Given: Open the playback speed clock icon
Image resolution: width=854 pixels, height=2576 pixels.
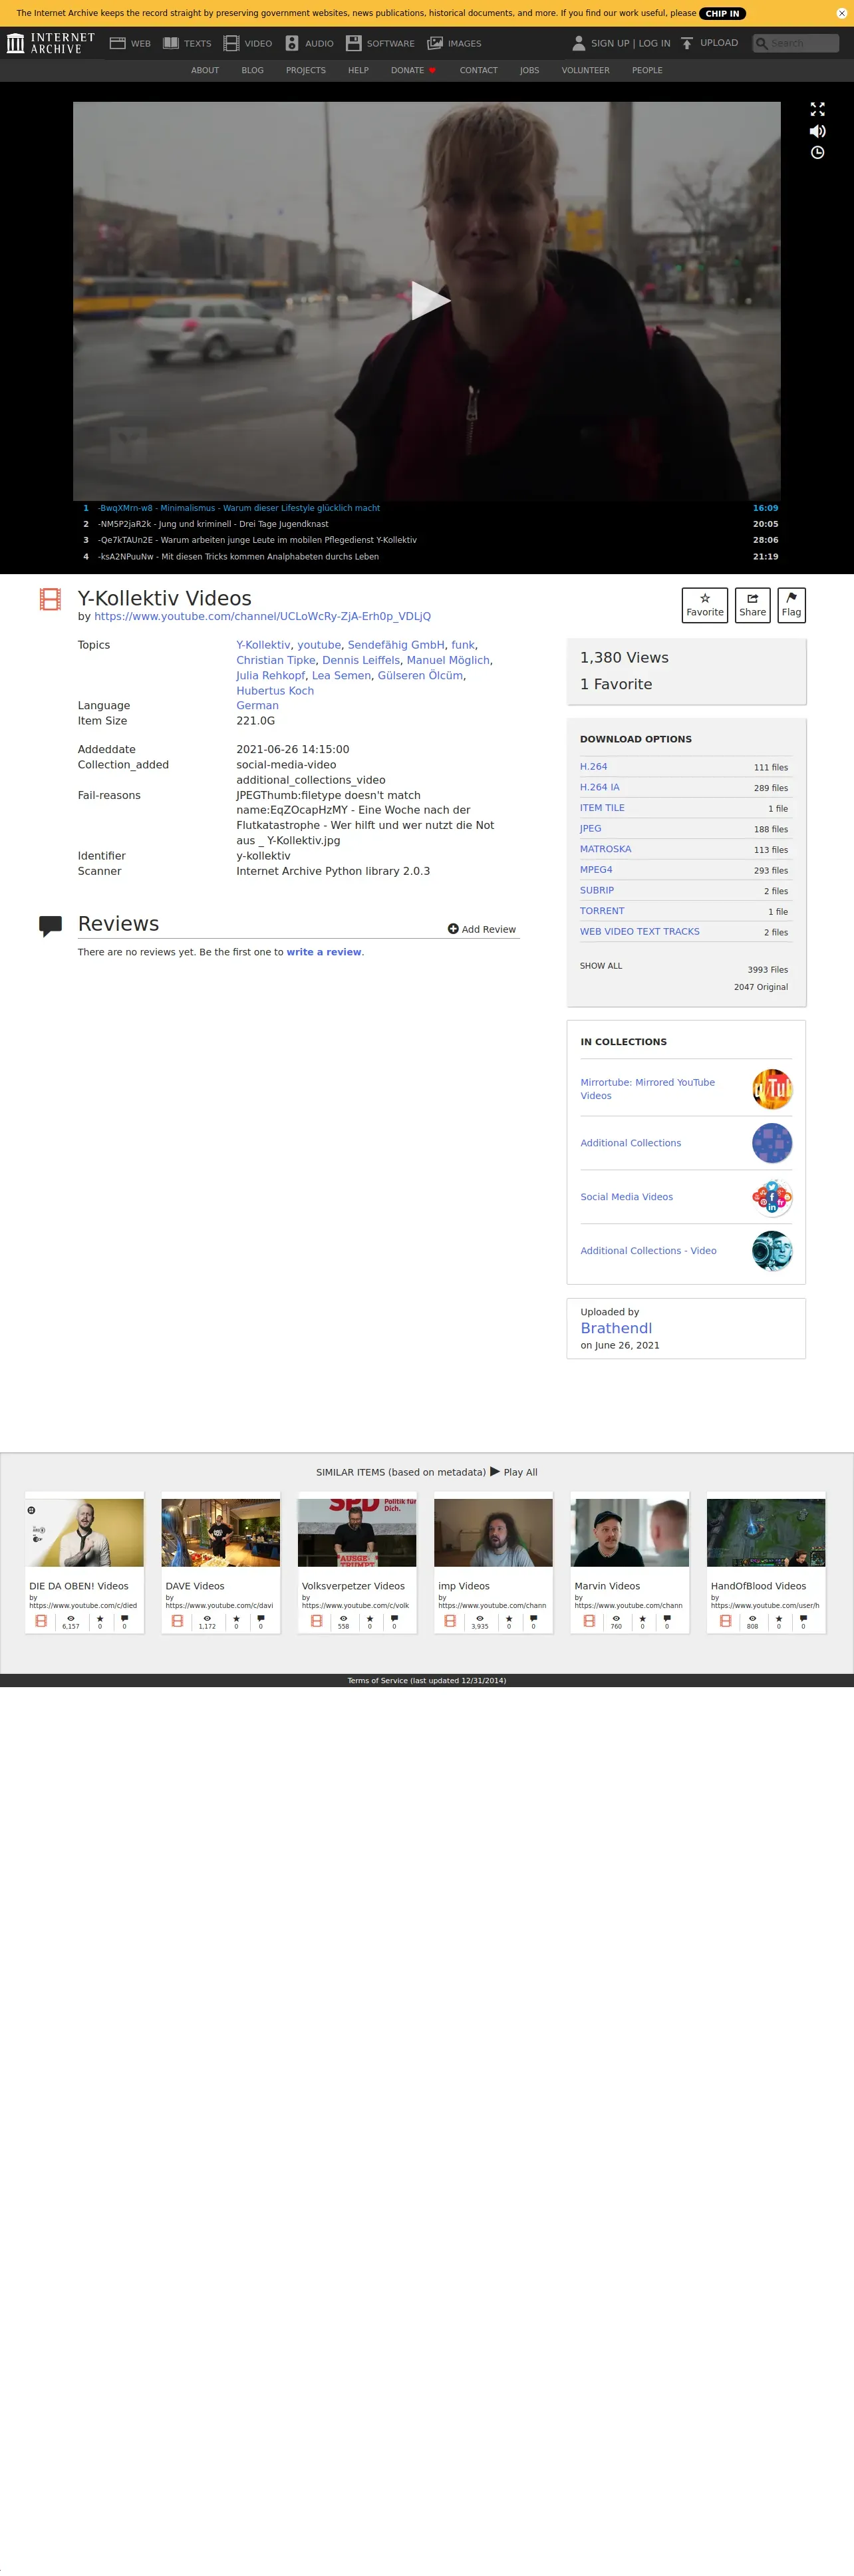Looking at the screenshot, I should [x=817, y=153].
